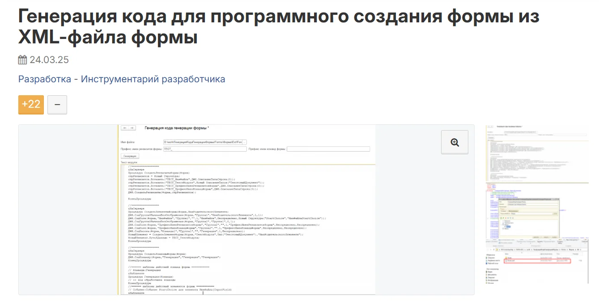Open the Разработка - Инструментарий разработчика category link
Image resolution: width=599 pixels, height=301 pixels.
(x=122, y=79)
